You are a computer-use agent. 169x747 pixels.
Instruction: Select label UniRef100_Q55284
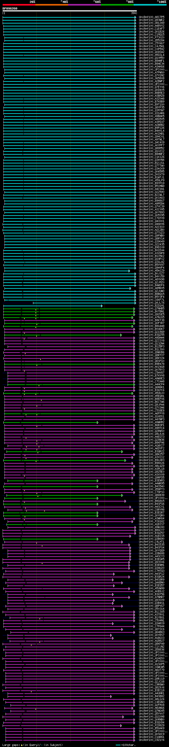tap(152, 40)
